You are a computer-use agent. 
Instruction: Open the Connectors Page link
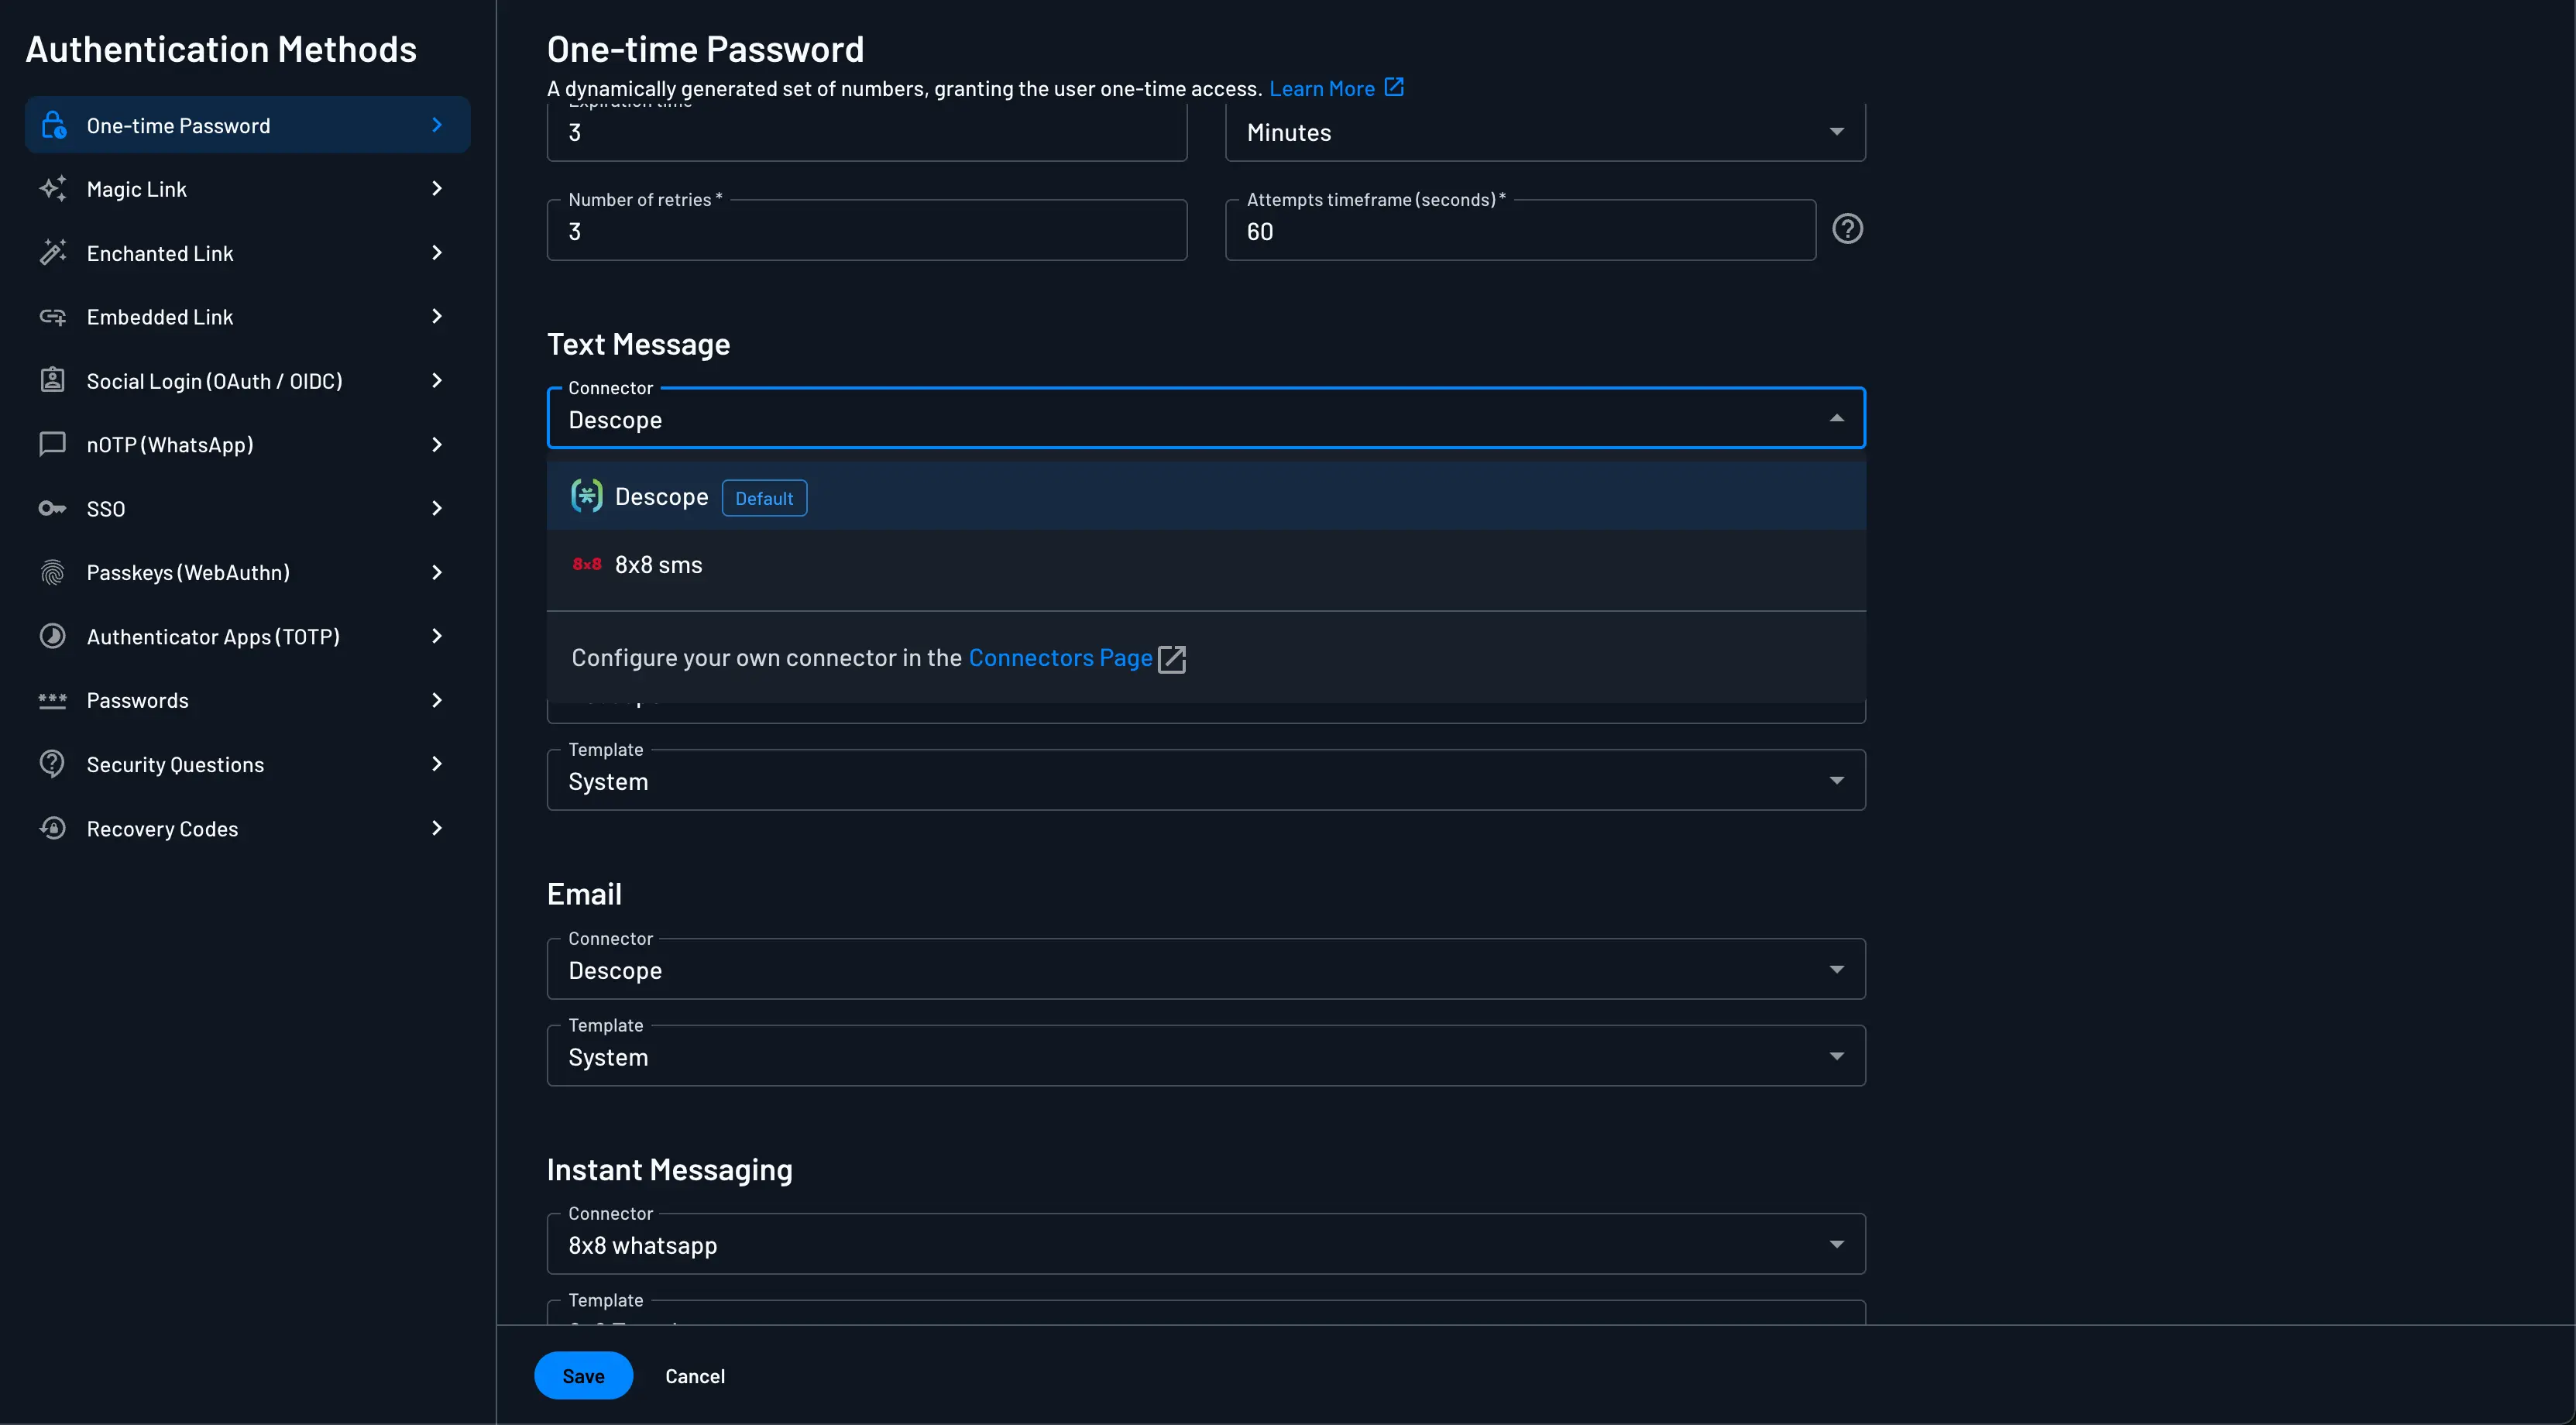pos(1062,658)
